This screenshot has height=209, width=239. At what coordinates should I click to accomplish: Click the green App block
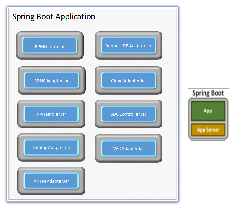pos(208,111)
